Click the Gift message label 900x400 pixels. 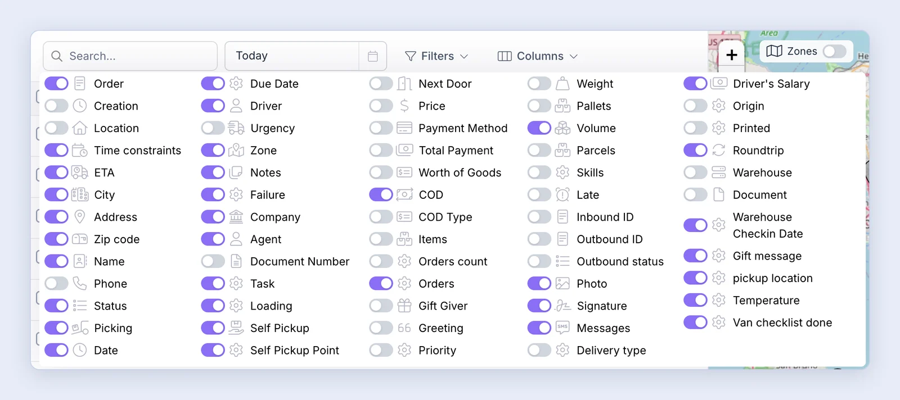pos(767,256)
